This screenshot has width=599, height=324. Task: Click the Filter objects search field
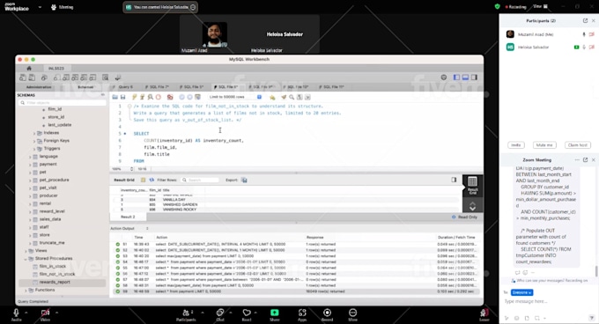(x=63, y=103)
